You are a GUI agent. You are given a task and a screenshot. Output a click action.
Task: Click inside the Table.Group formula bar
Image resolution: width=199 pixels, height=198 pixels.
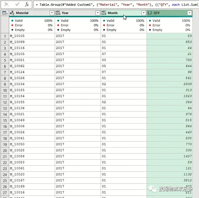pos(116,5)
